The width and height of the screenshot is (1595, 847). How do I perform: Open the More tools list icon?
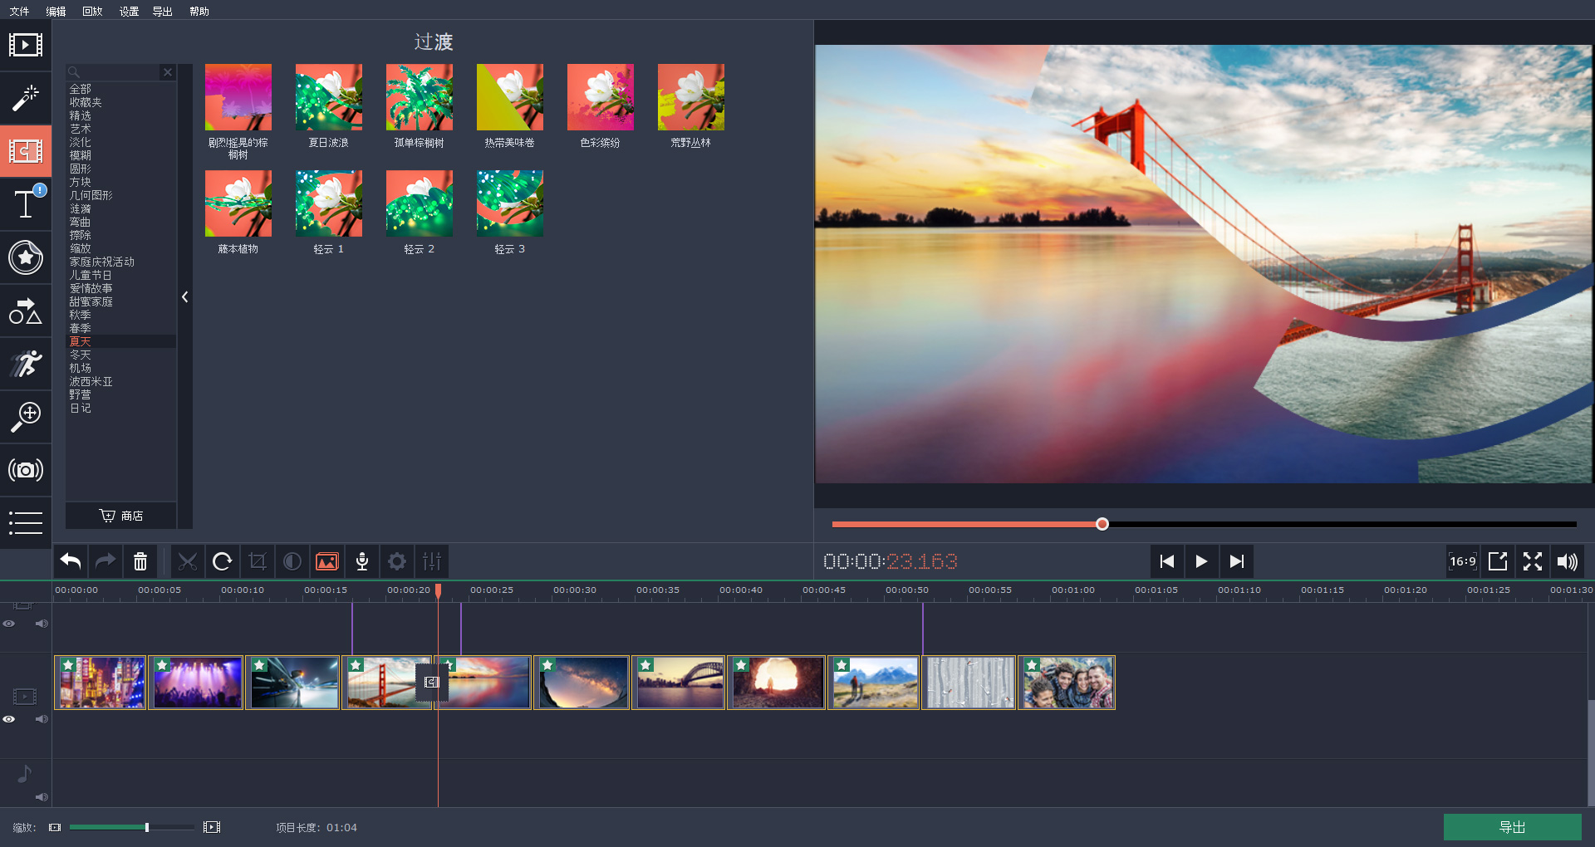pos(26,522)
